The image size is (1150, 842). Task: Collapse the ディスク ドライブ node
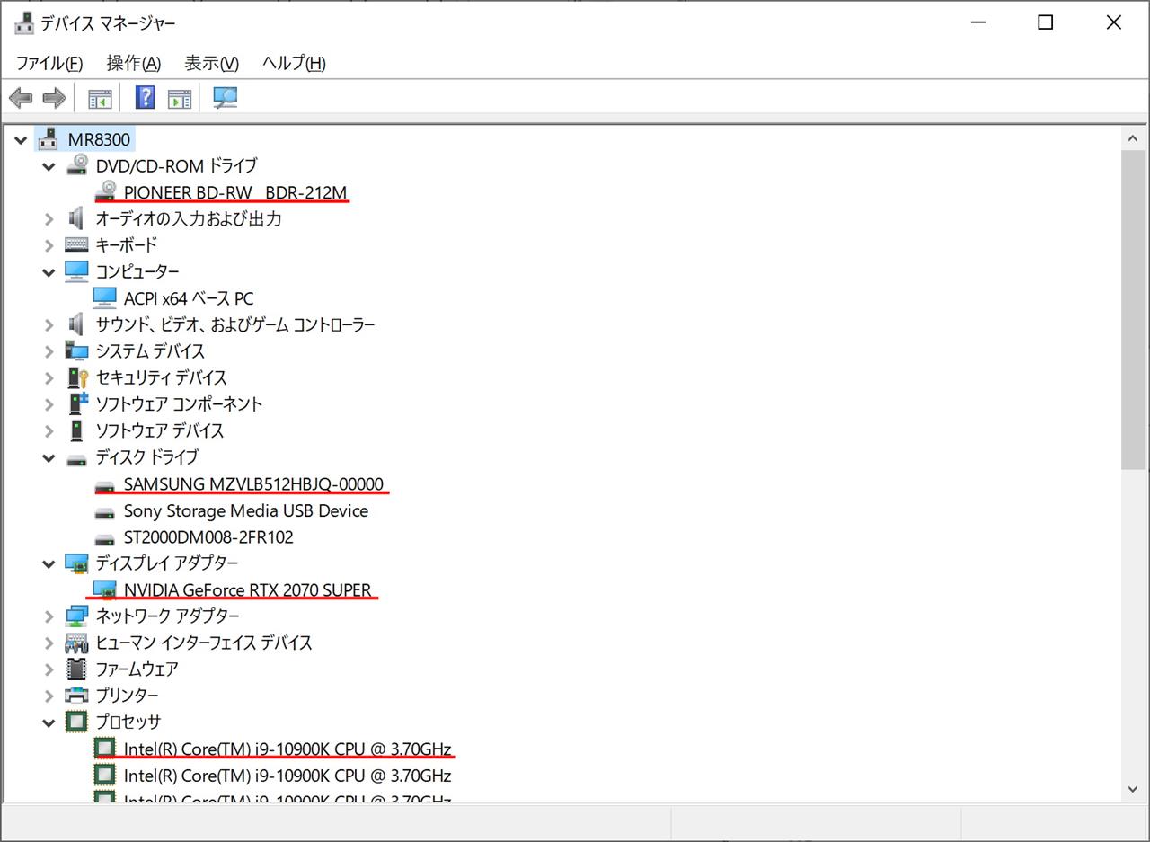pyautogui.click(x=49, y=458)
